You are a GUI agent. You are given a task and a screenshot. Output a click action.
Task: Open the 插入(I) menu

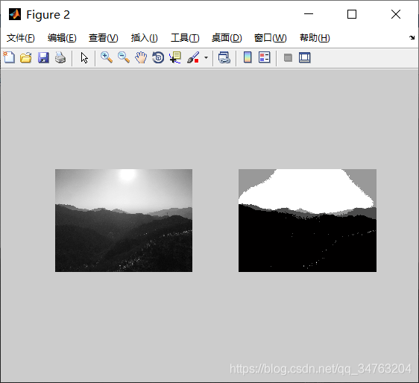pyautogui.click(x=145, y=38)
